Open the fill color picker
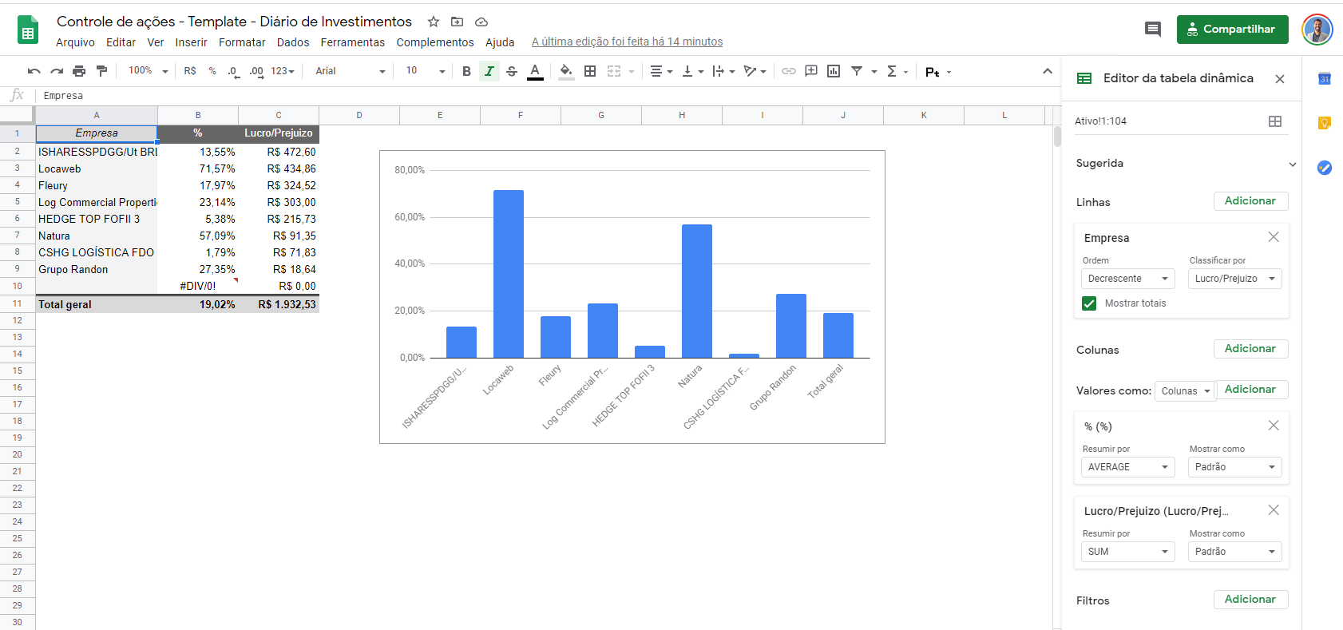This screenshot has height=630, width=1343. point(566,71)
